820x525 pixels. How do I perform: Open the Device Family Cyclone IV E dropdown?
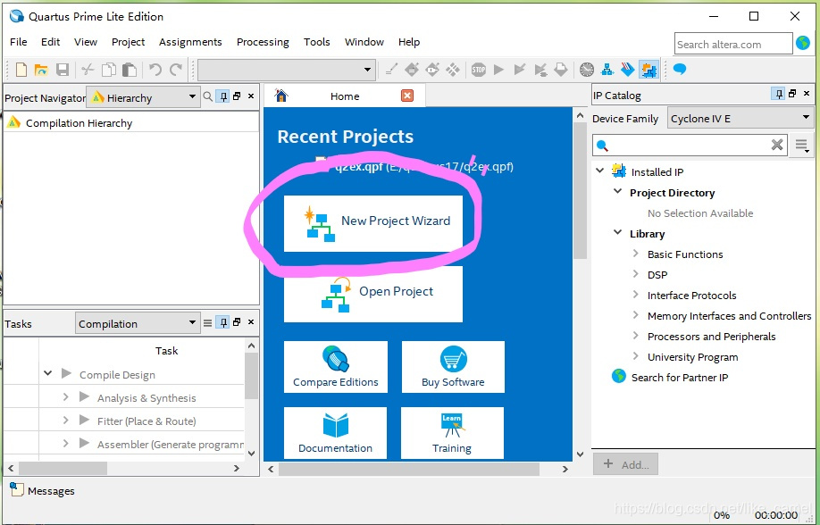[x=741, y=118]
